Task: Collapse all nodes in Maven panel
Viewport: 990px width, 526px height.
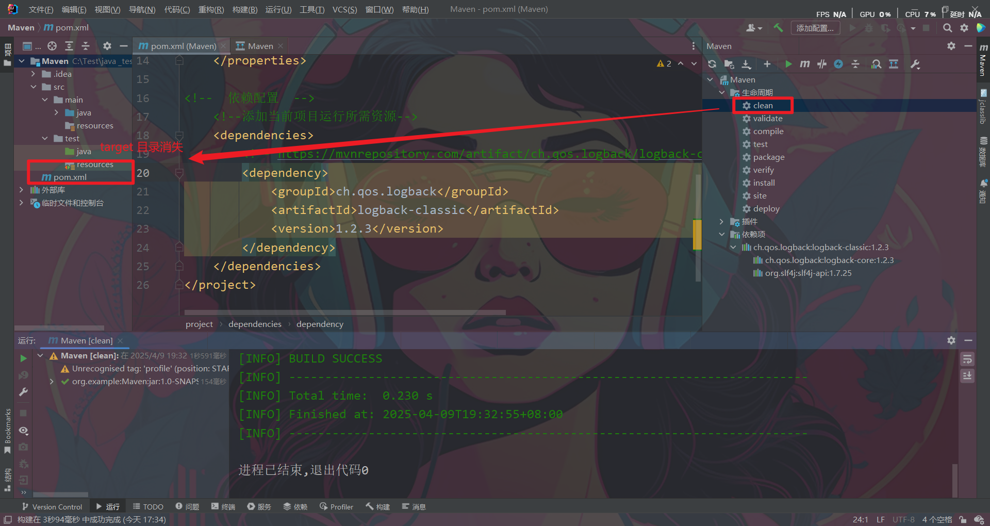Action: pyautogui.click(x=855, y=64)
